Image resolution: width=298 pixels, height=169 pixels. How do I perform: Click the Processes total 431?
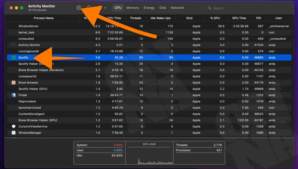pyautogui.click(x=219, y=150)
